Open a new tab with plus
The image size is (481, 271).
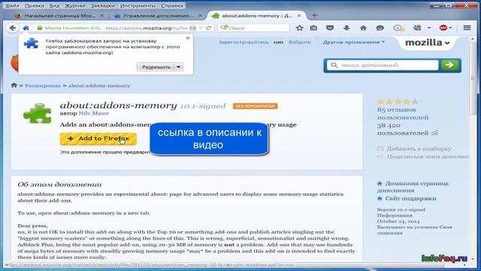click(x=314, y=15)
